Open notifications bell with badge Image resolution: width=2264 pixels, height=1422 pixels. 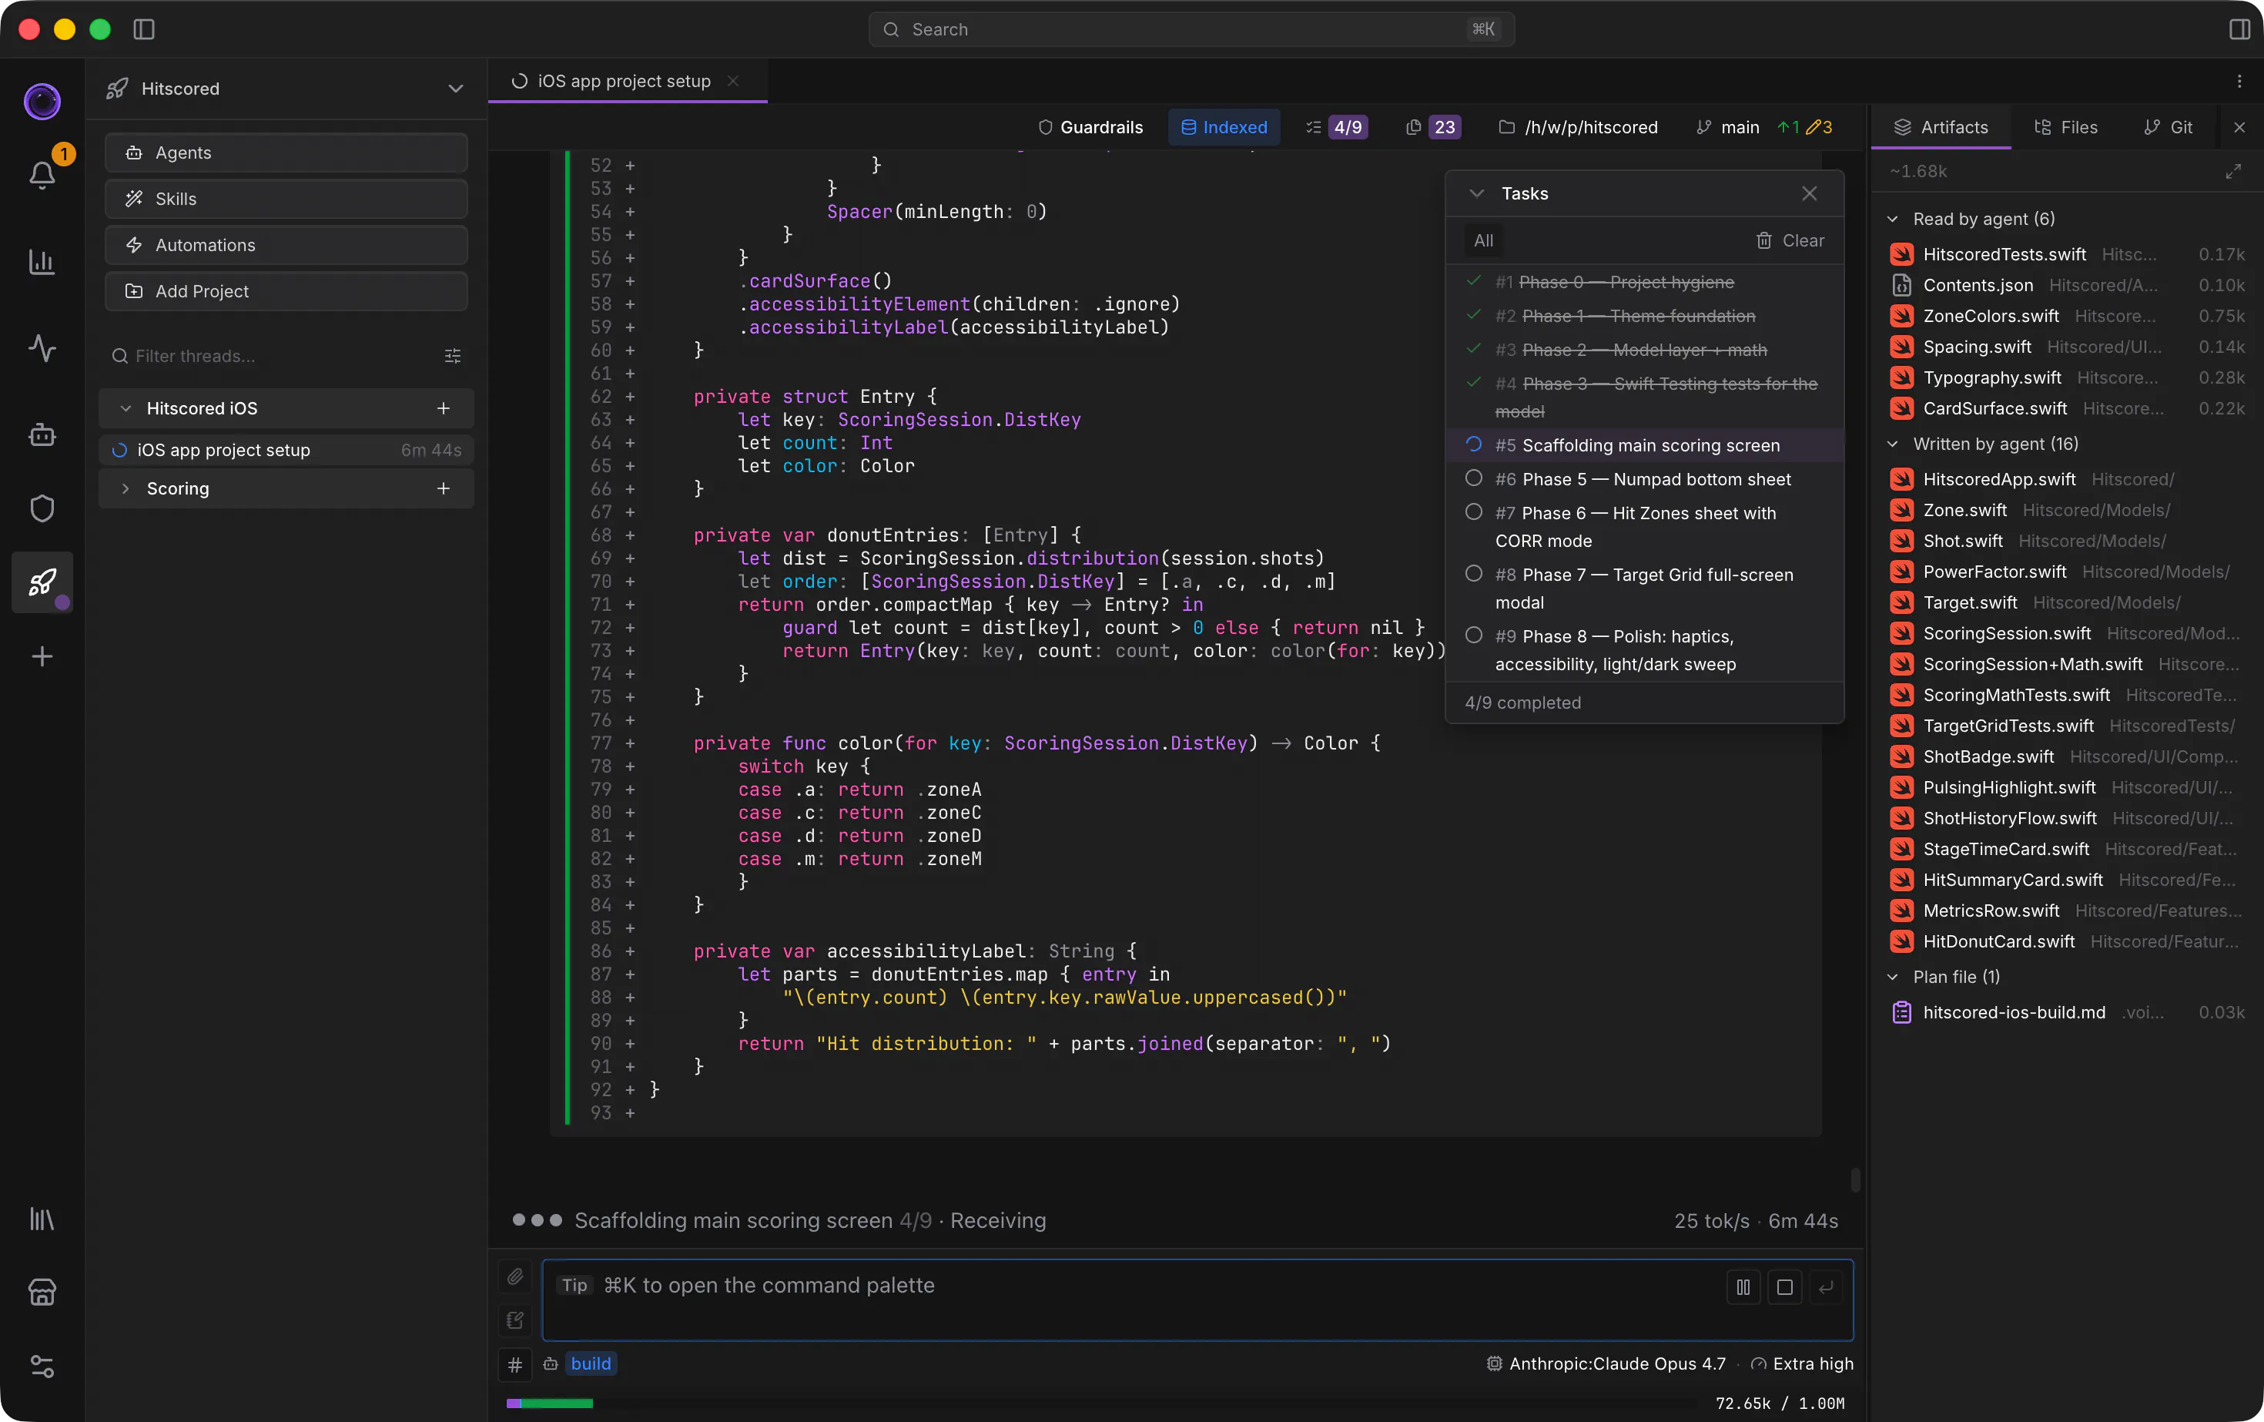point(42,174)
